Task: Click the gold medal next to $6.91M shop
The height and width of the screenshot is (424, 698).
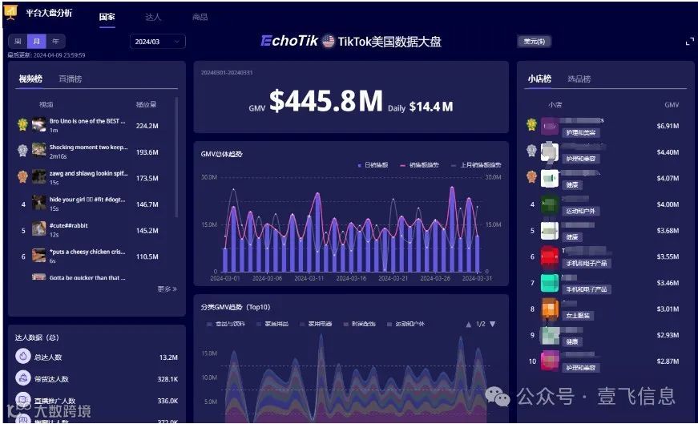Action: 531,124
